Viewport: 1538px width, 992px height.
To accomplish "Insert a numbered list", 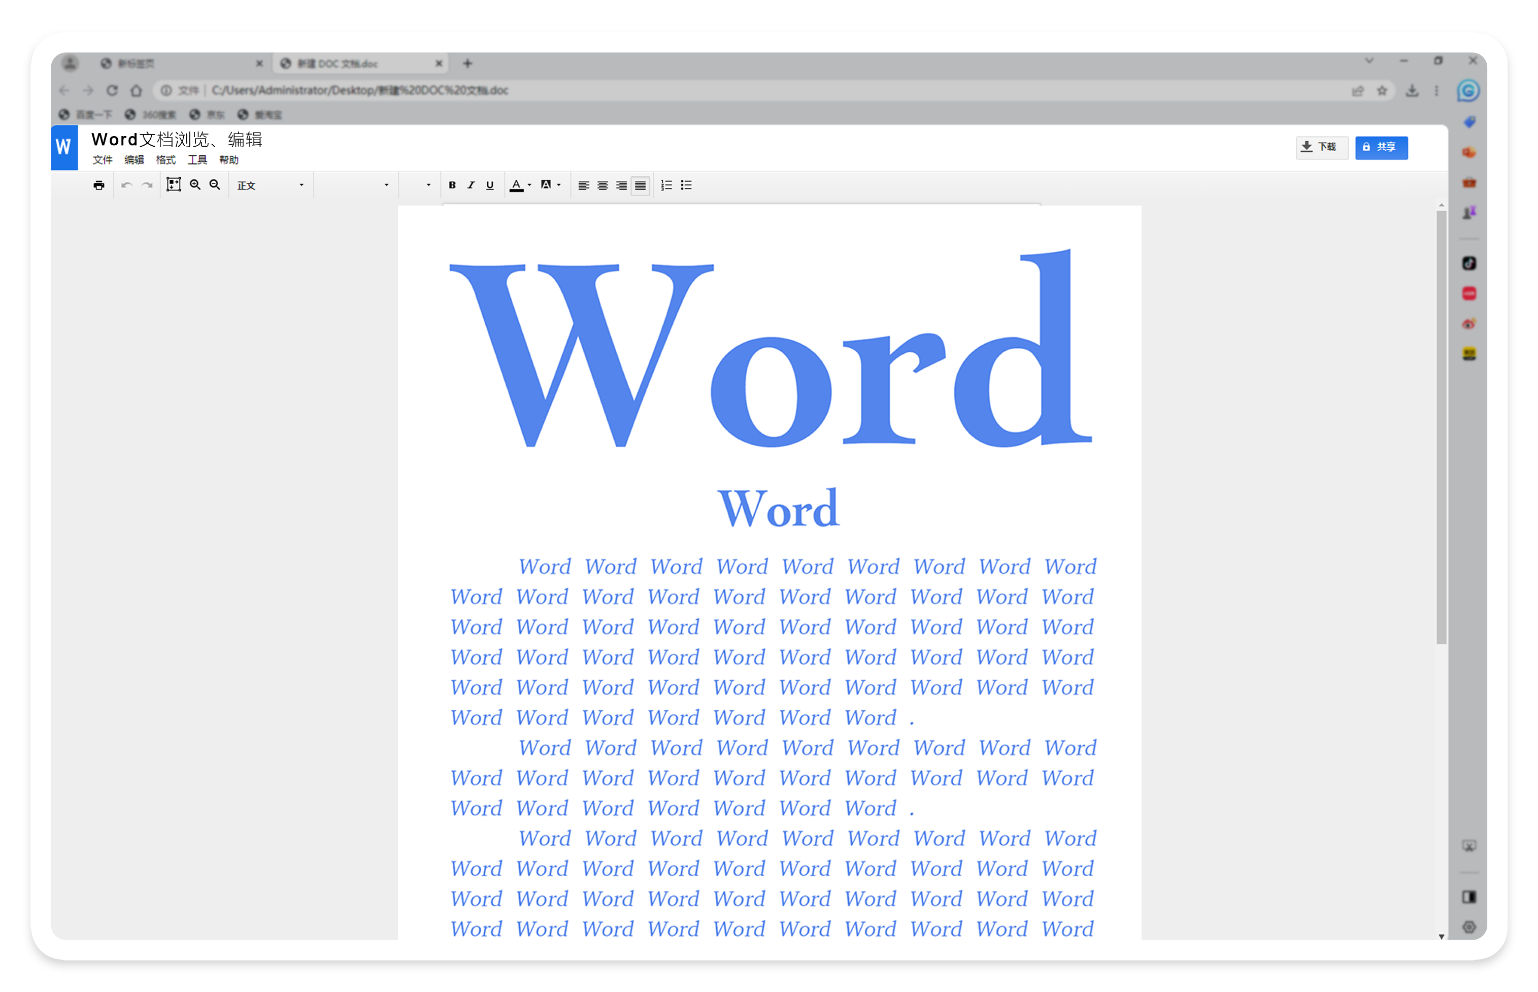I will 666,185.
